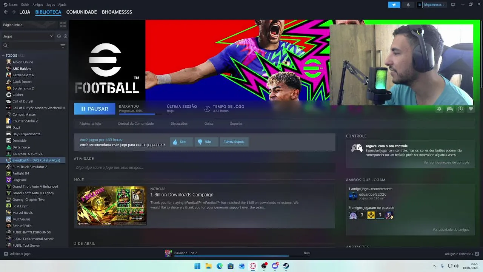The width and height of the screenshot is (483, 272).
Task: Open the Jogos menu in menu bar
Action: coord(51,5)
